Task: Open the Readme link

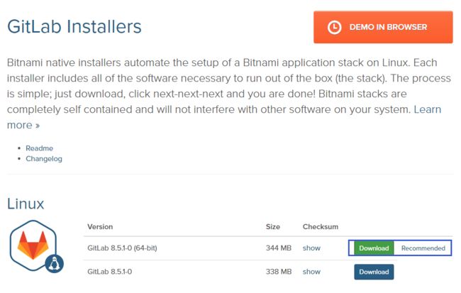Action: click(40, 148)
